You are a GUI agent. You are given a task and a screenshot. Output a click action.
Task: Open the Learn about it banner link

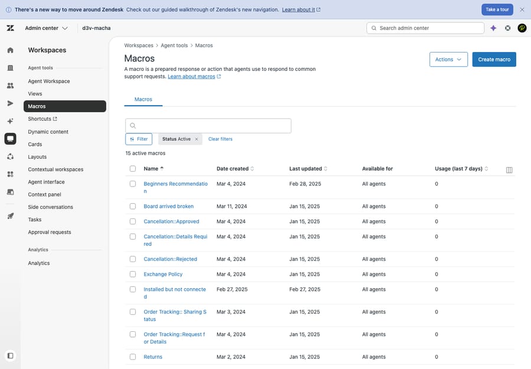point(301,10)
